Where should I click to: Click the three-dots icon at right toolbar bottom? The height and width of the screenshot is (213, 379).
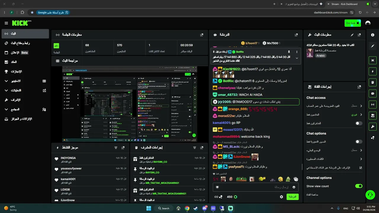click(372, 138)
